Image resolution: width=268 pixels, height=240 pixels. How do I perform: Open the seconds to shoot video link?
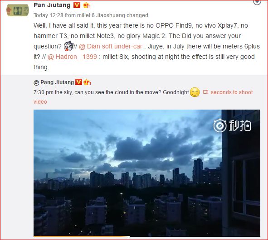pyautogui.click(x=232, y=92)
